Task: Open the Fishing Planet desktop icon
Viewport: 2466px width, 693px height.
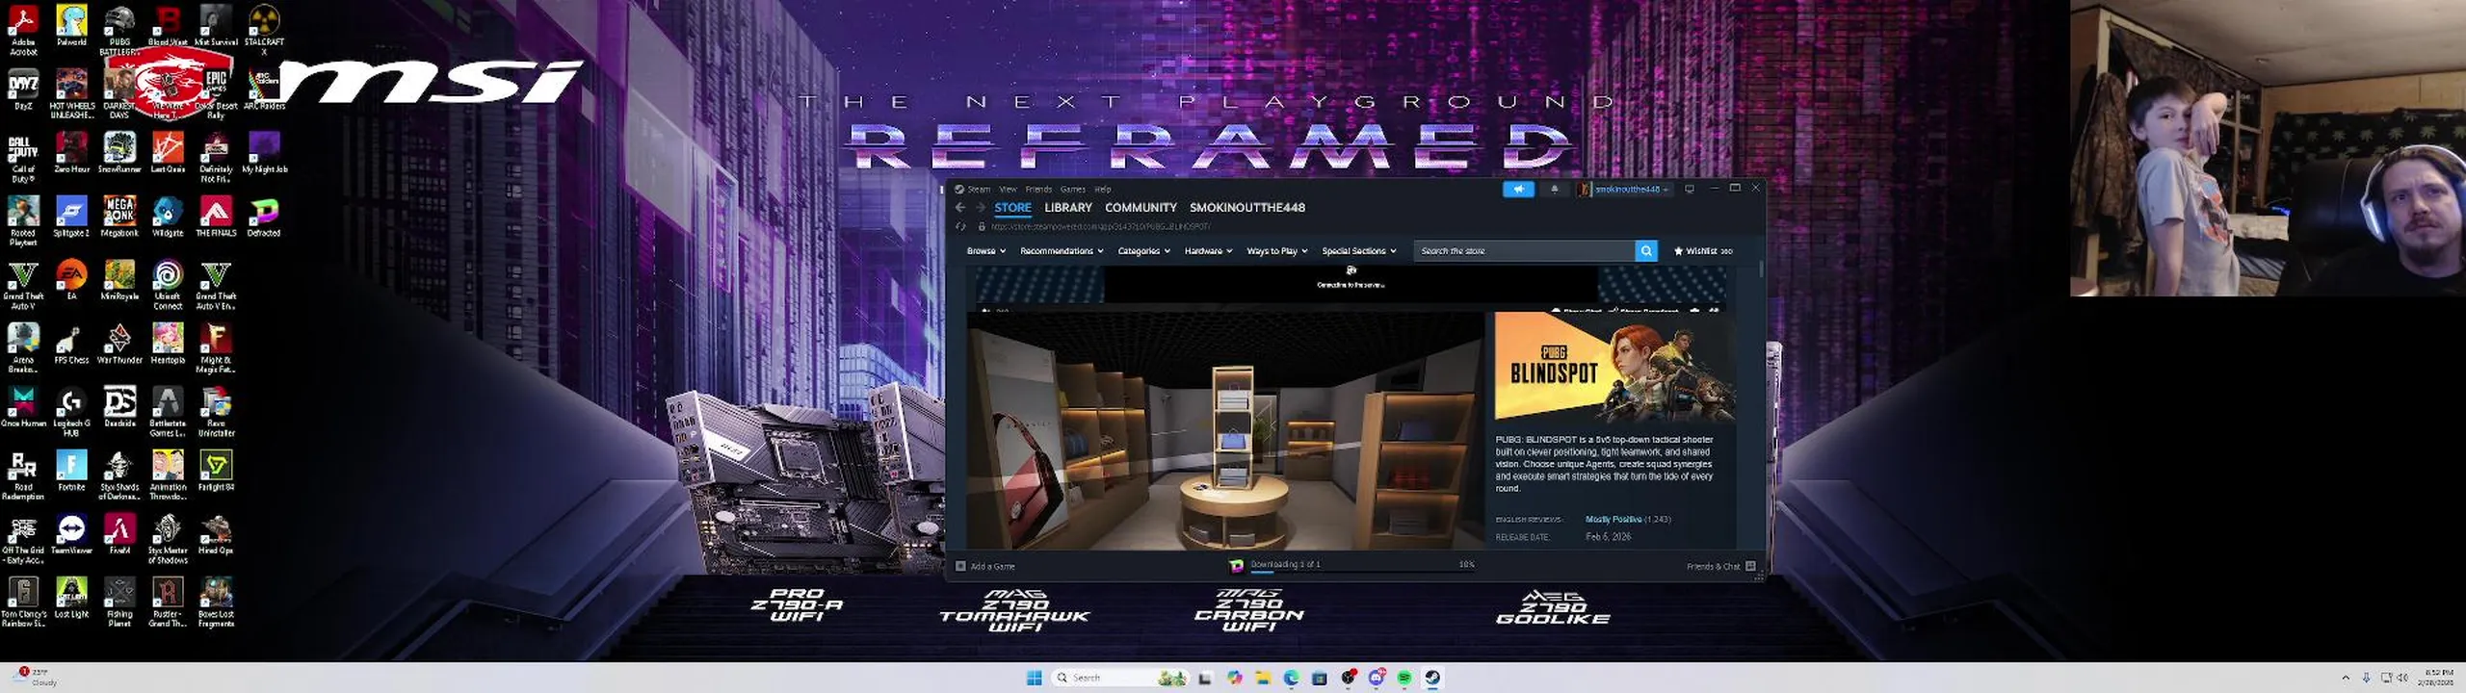Action: [x=119, y=603]
